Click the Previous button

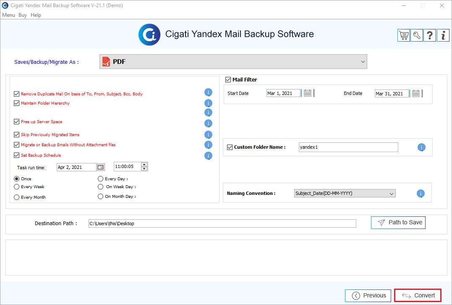point(368,295)
